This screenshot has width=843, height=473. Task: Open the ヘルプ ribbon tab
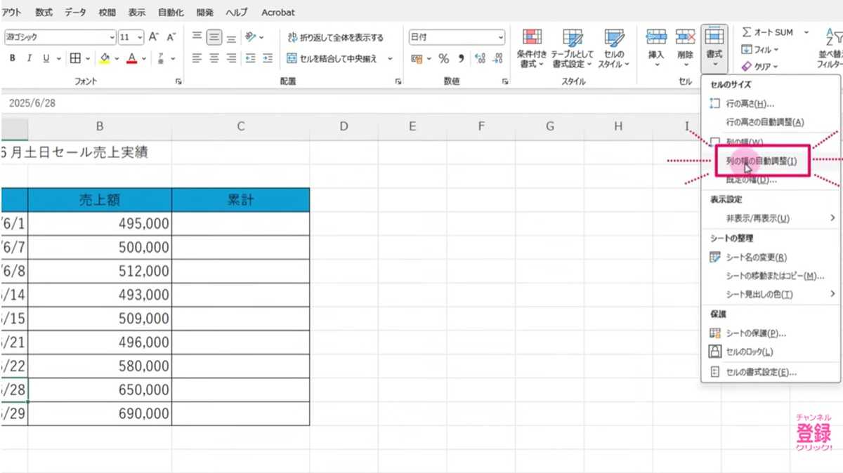tap(237, 13)
